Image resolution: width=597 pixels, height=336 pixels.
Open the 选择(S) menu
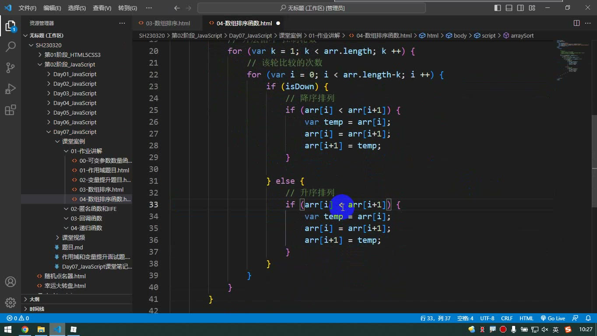77,8
